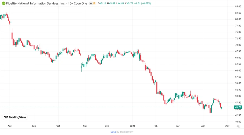
Task: Click the 80.00 price axis label
Action: [238, 19]
